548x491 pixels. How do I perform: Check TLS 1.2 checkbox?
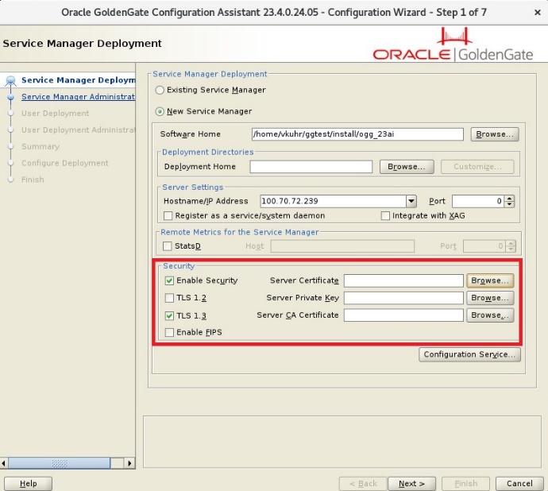pos(169,298)
